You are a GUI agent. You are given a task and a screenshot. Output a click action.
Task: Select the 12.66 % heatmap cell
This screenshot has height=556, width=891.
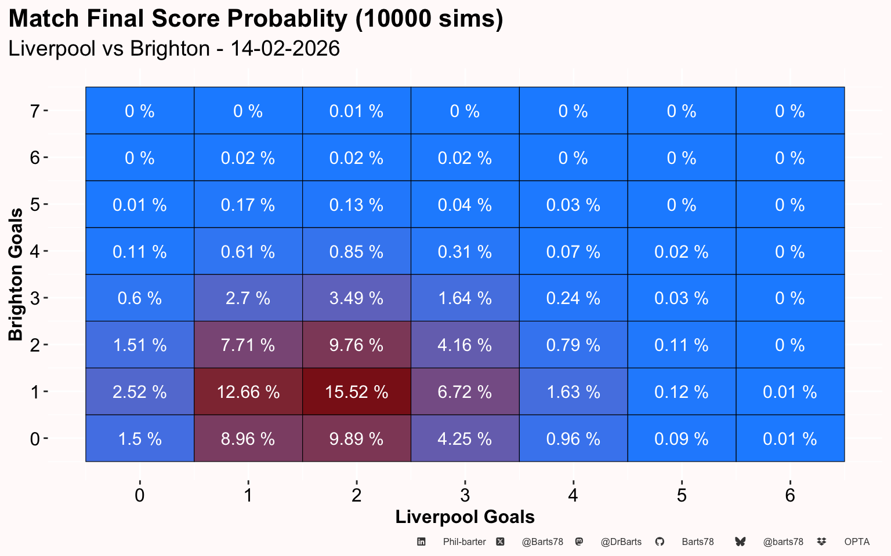pos(248,392)
